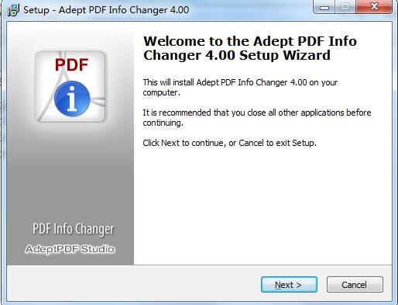Click the PDF Info Changer logo tile
The height and width of the screenshot is (305, 398).
pos(70,86)
